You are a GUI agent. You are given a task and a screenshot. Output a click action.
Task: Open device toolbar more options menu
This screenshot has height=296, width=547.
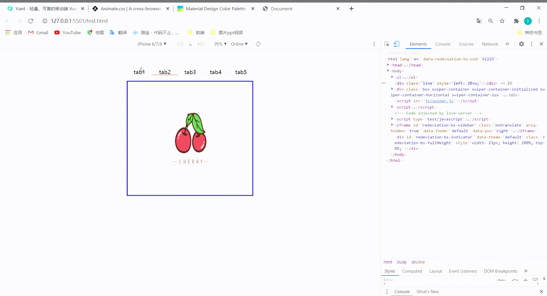374,44
